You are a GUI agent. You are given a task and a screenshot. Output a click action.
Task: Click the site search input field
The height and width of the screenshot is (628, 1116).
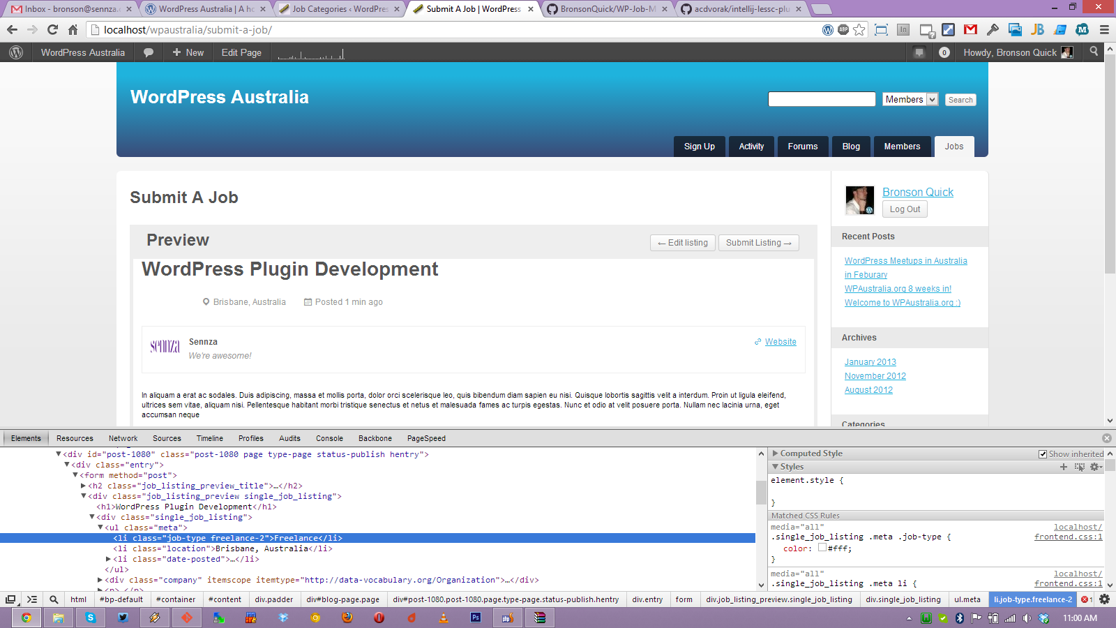pos(822,99)
